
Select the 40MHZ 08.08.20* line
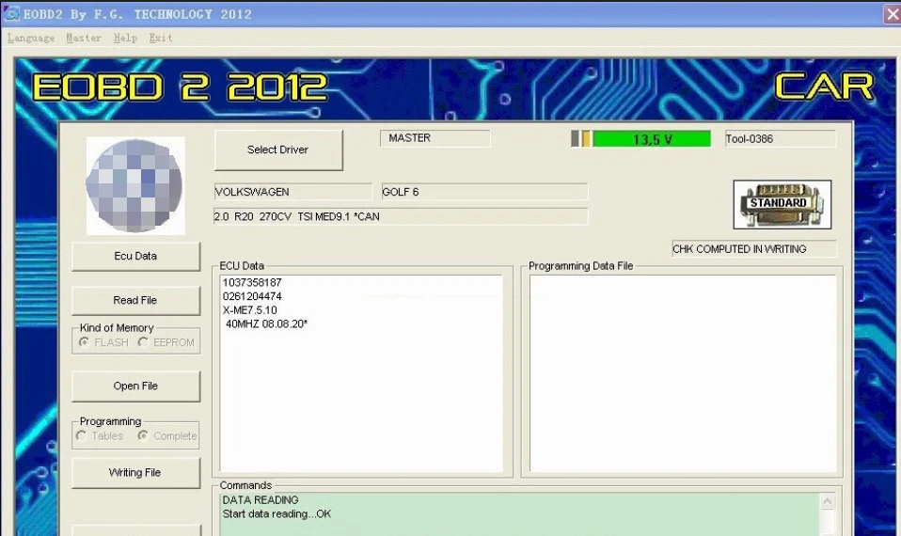point(266,324)
